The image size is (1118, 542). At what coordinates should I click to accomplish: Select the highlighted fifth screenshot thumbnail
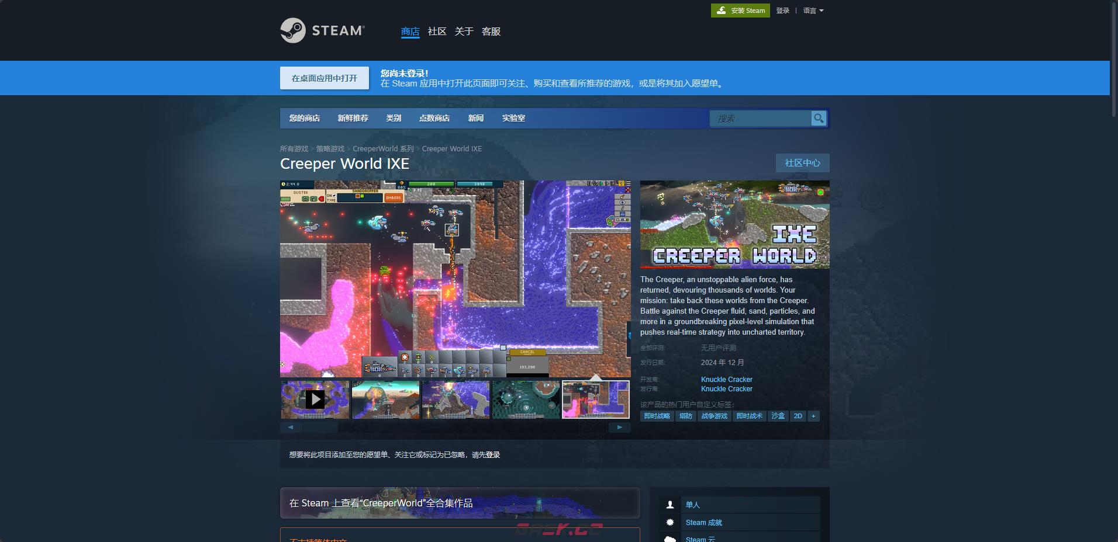(596, 399)
